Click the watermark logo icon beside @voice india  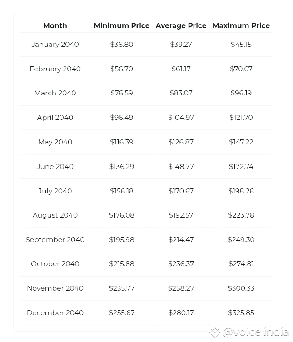click(x=215, y=332)
